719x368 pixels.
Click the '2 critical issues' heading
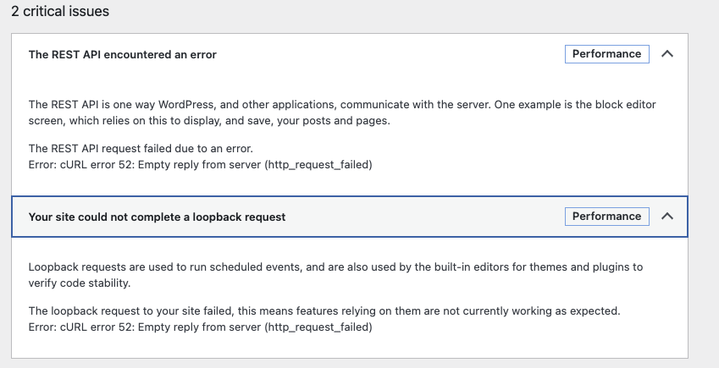(60, 12)
